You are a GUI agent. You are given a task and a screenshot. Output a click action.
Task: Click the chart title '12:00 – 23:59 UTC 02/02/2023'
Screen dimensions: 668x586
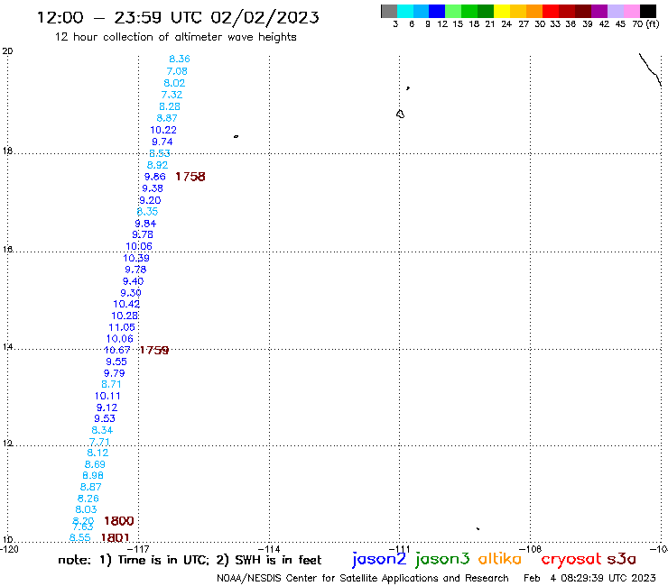tap(178, 17)
